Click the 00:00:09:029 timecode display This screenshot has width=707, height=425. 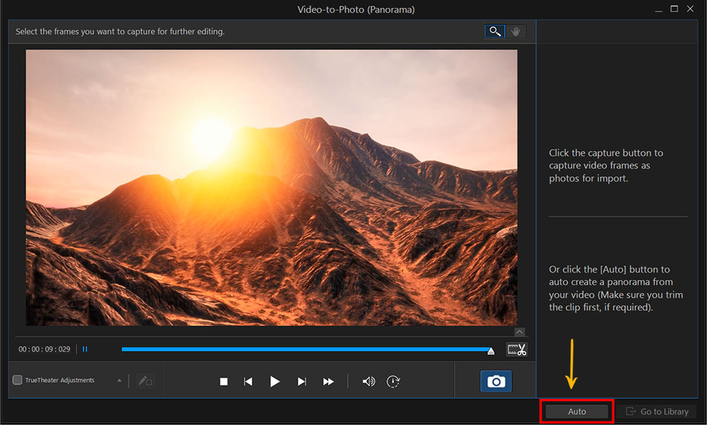coord(44,349)
